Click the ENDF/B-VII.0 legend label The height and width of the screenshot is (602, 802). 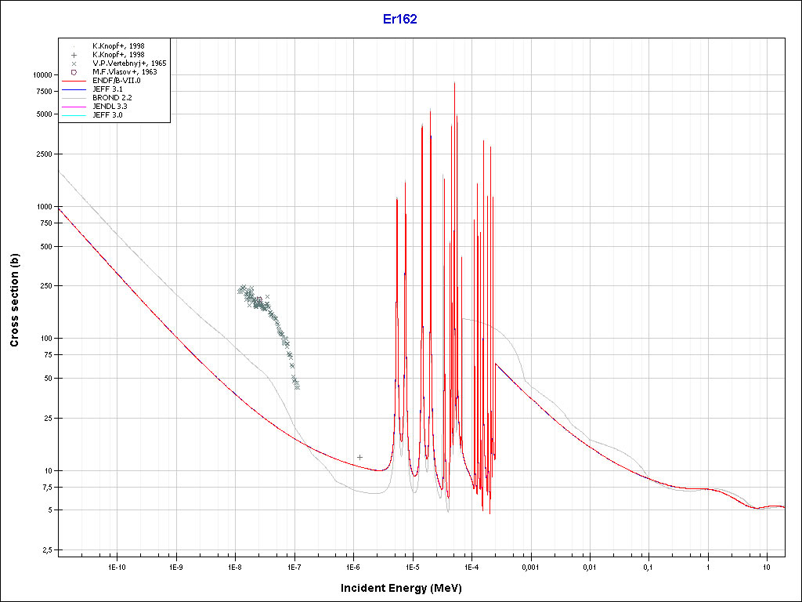coord(117,81)
